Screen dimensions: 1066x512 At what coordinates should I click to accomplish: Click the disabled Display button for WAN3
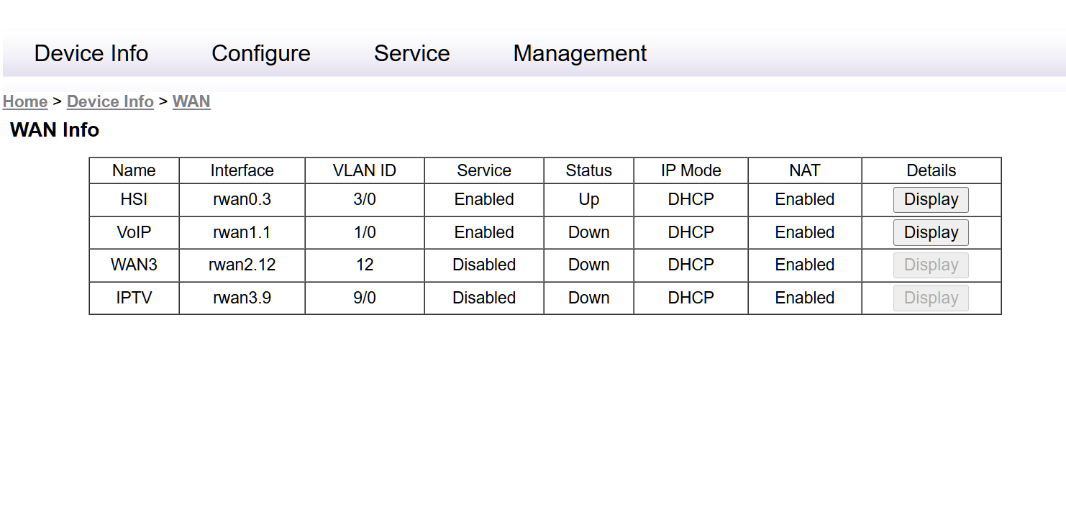pos(931,265)
